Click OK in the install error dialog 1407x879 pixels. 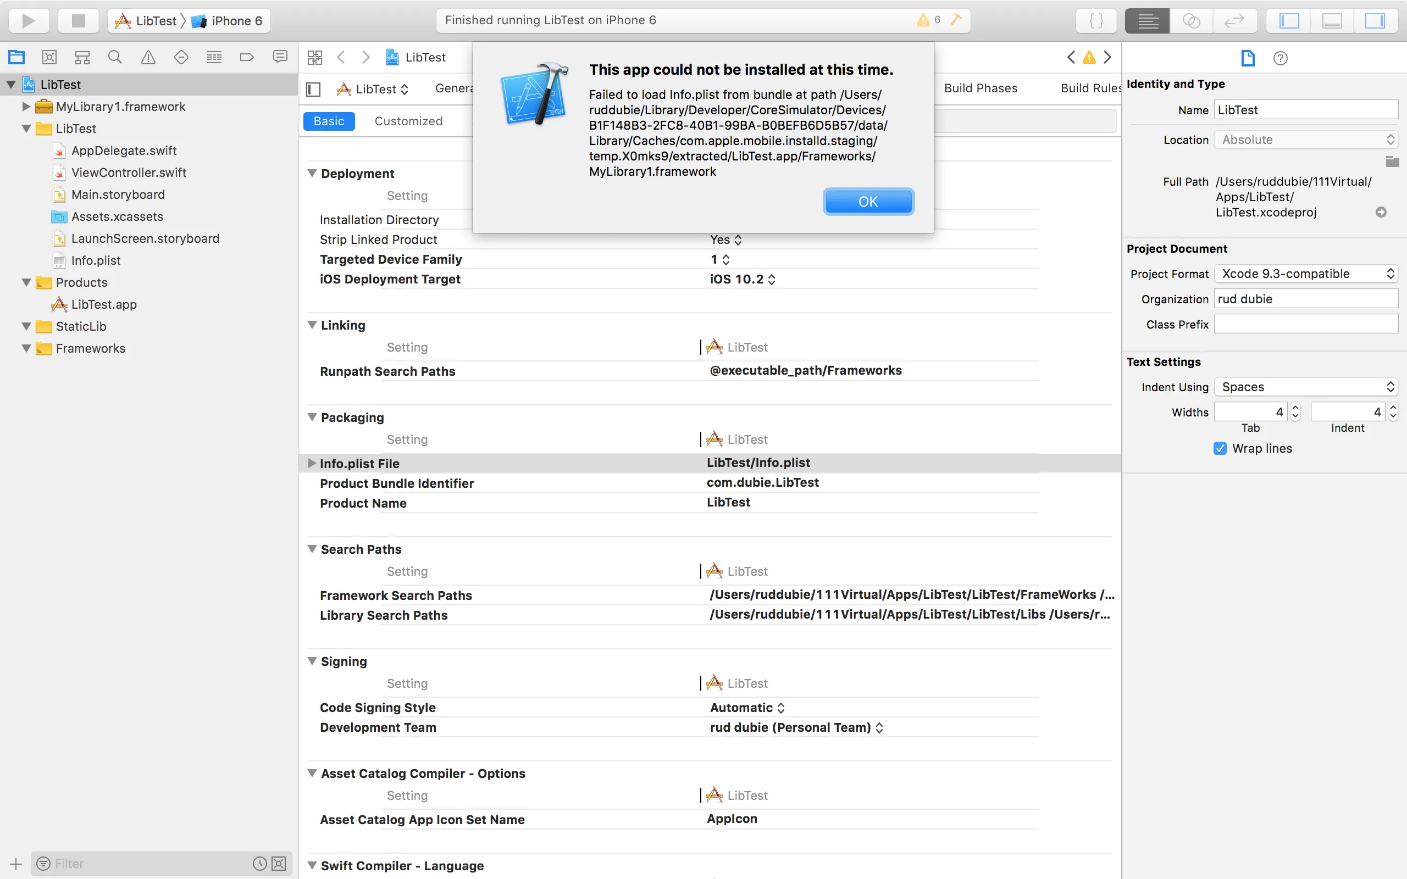[x=867, y=202]
